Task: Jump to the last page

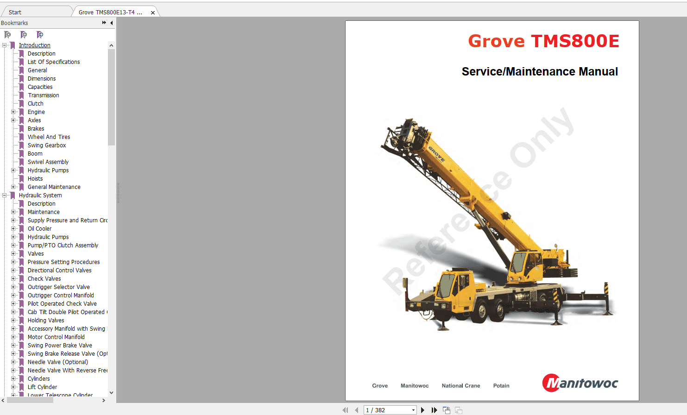Action: (434, 410)
